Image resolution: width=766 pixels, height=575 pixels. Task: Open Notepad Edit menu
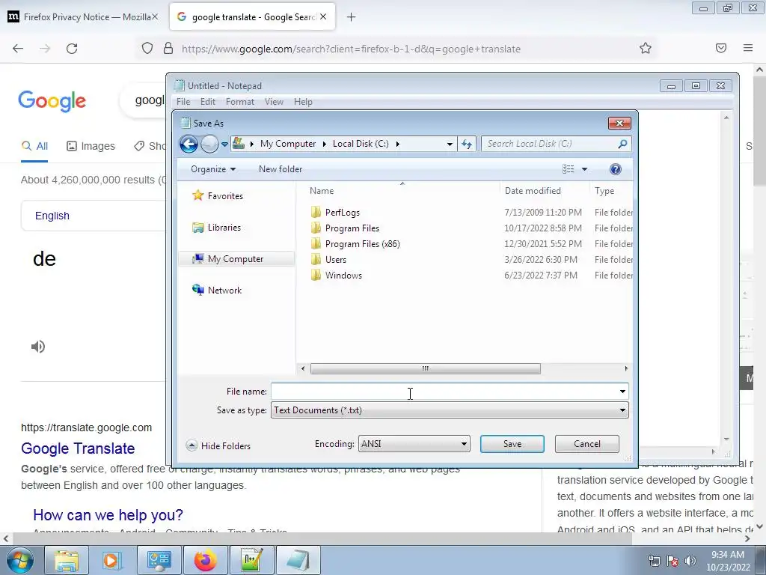click(208, 102)
